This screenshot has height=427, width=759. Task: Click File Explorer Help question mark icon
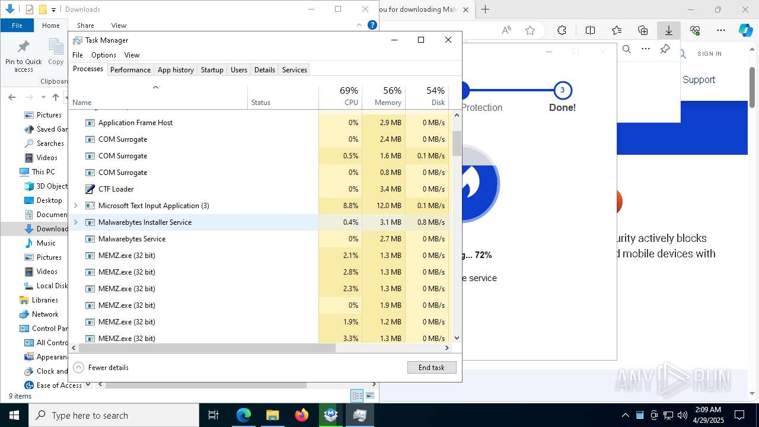(x=372, y=25)
